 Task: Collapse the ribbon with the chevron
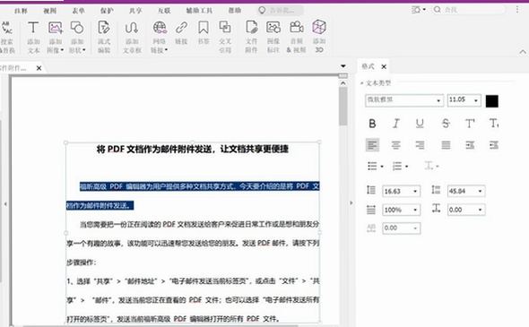523,52
